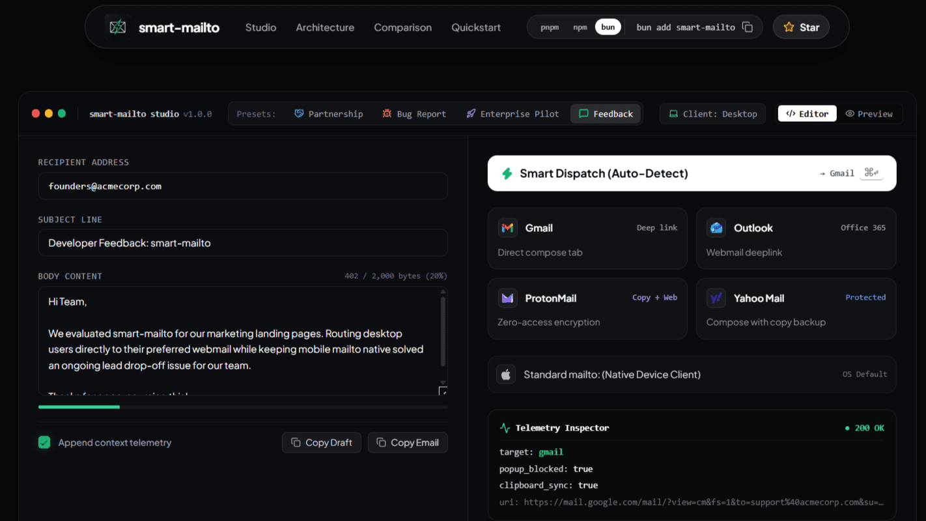Click the copy icon in Copy Draft
This screenshot has width=926, height=521.
point(296,442)
